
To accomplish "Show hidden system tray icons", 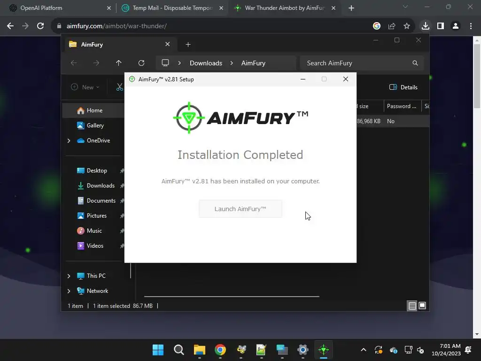I will [364, 350].
